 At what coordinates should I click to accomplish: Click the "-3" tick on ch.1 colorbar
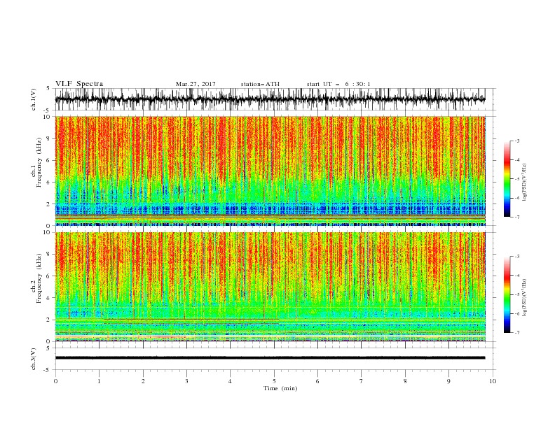click(516, 141)
